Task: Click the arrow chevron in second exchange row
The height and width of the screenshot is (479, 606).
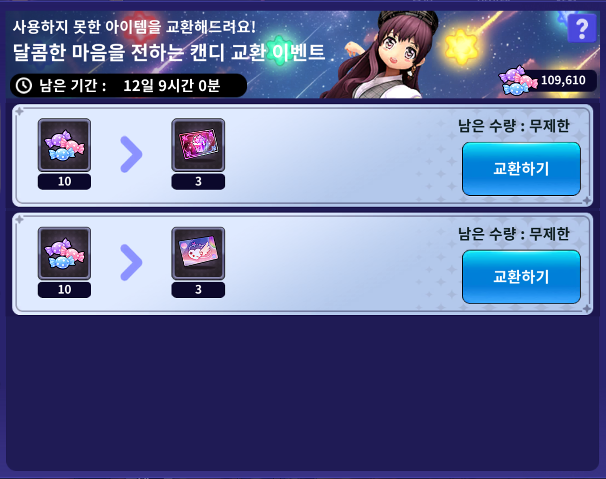Action: [131, 263]
